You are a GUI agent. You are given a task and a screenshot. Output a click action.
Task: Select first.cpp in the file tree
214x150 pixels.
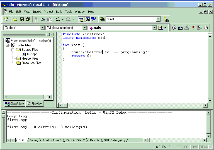tap(32, 54)
